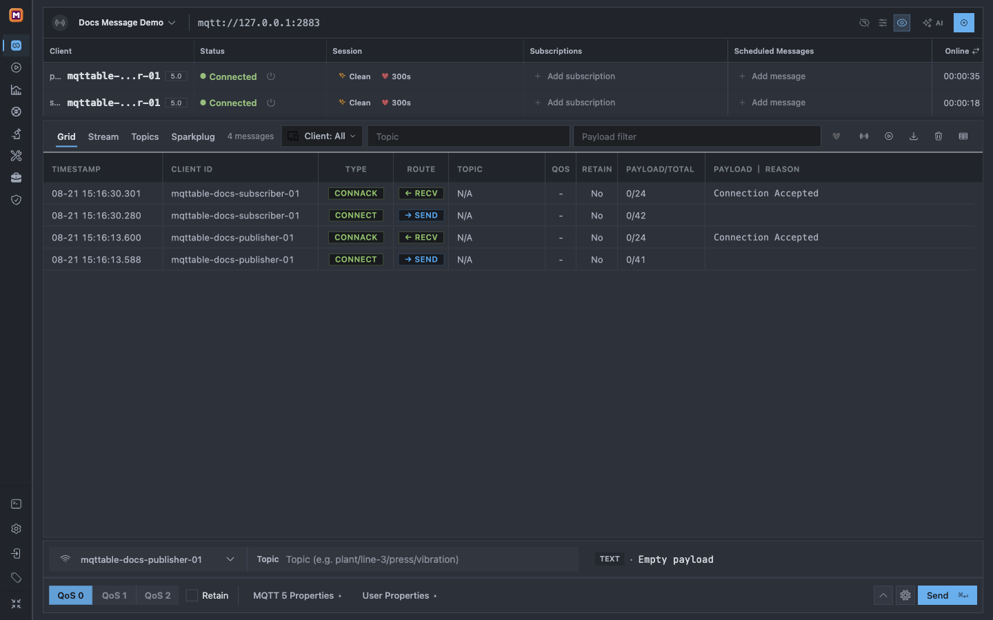Open settings gear in the sidebar
This screenshot has width=993, height=620.
pos(16,529)
